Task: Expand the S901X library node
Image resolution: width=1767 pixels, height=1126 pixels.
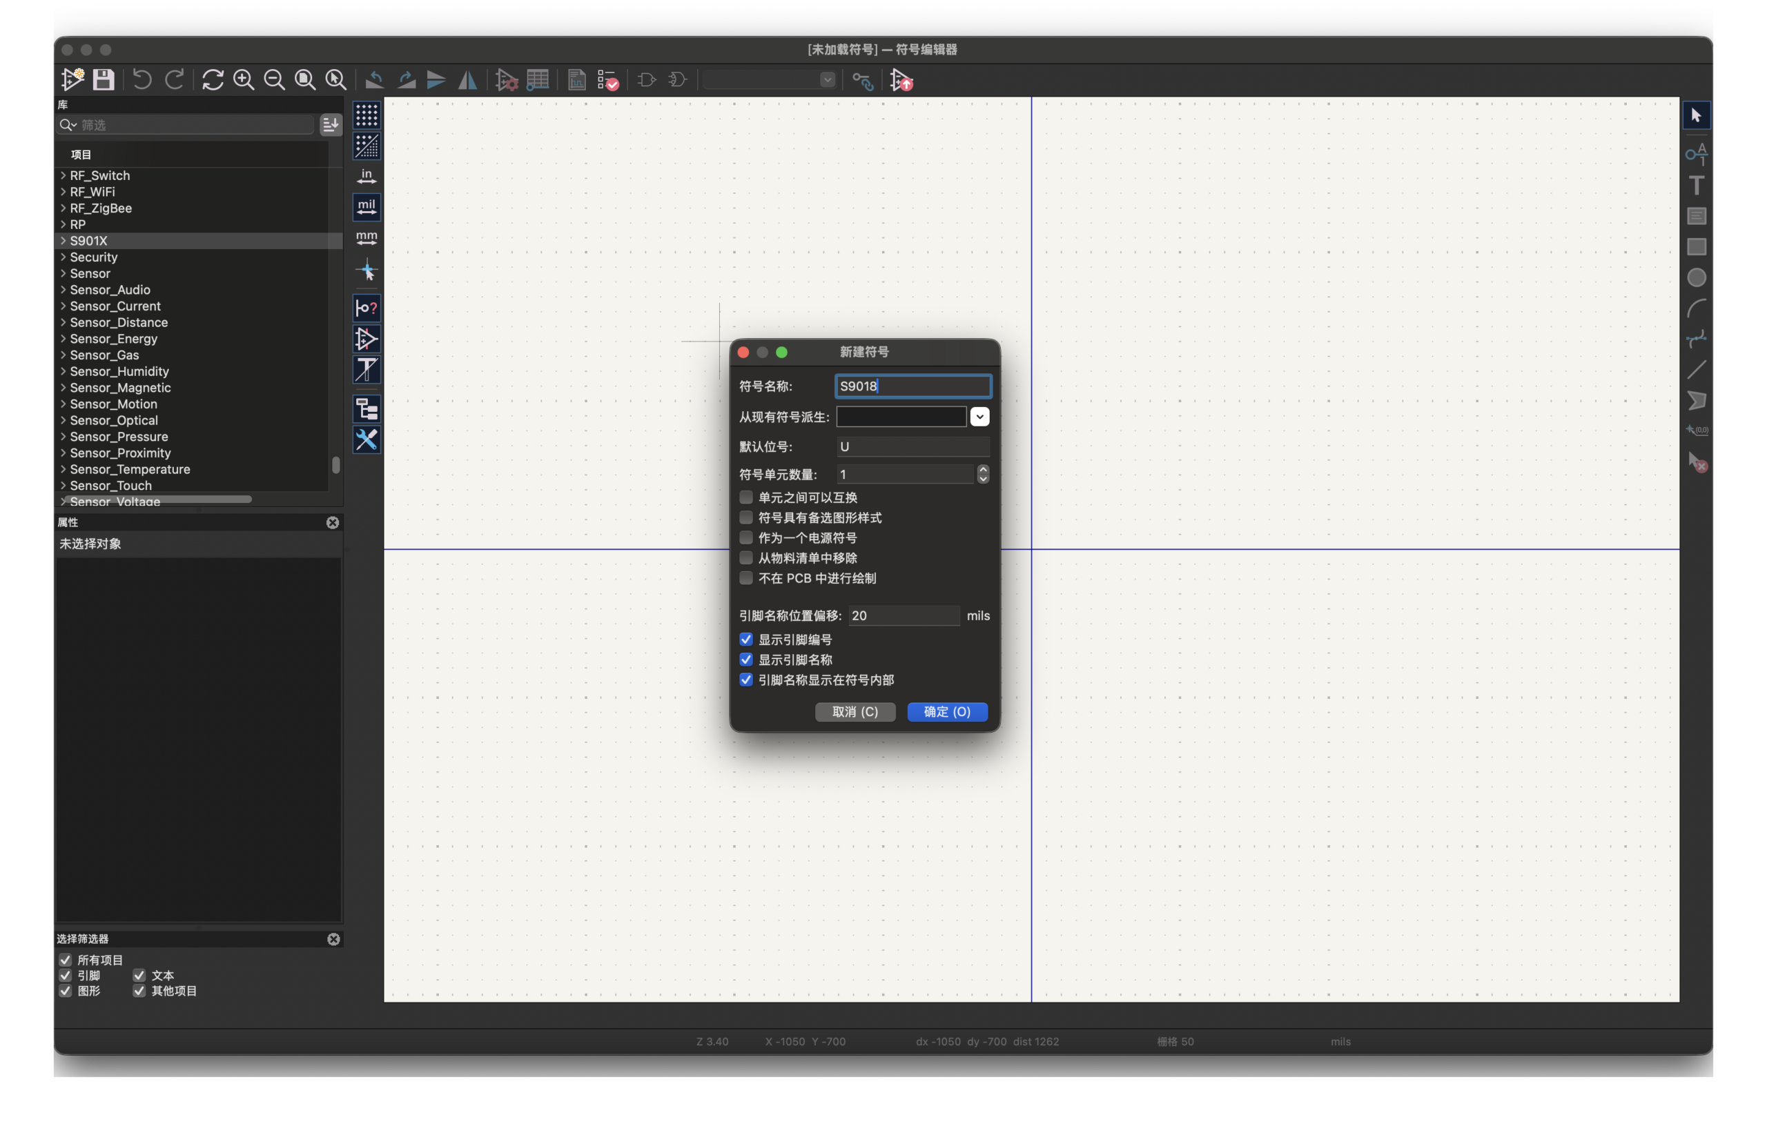Action: [63, 241]
